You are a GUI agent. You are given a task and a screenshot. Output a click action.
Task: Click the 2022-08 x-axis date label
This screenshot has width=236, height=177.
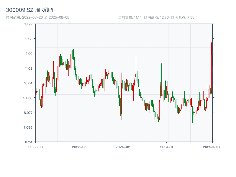coord(35,147)
